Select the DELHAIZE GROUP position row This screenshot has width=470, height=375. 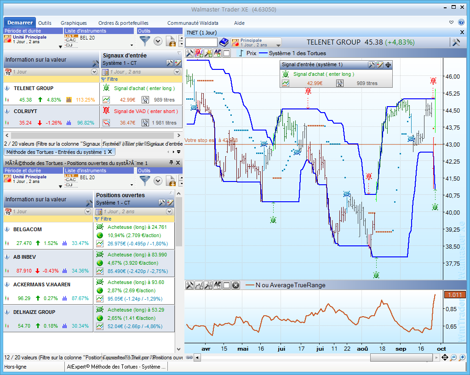(89, 318)
